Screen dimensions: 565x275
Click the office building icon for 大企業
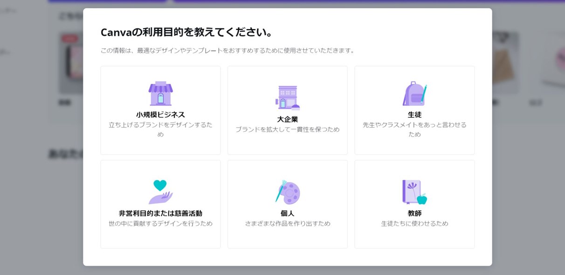tap(288, 98)
